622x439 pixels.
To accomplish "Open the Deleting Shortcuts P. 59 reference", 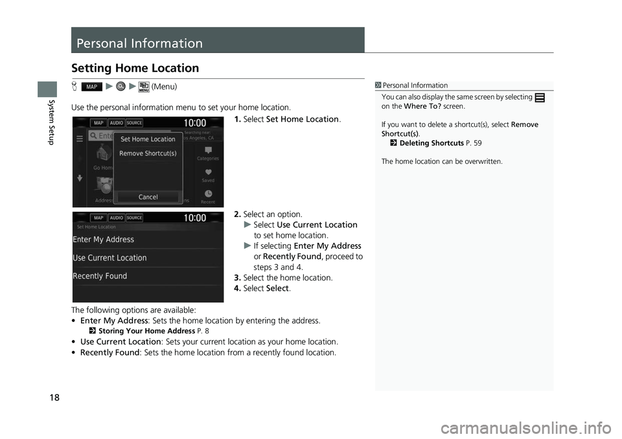I will (436, 143).
